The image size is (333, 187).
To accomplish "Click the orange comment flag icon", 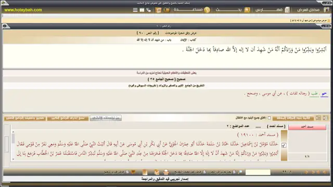I will (133, 172).
